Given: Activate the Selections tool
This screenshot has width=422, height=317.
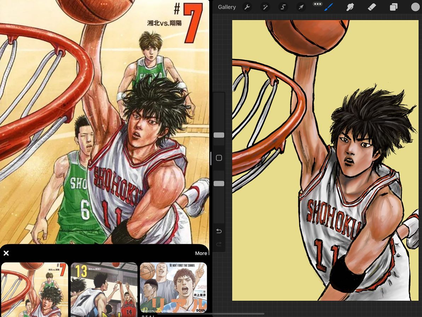Looking at the screenshot, I should [283, 7].
